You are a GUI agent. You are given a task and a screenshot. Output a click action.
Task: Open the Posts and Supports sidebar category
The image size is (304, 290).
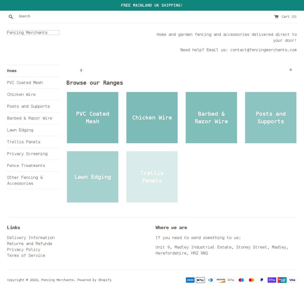click(x=28, y=106)
